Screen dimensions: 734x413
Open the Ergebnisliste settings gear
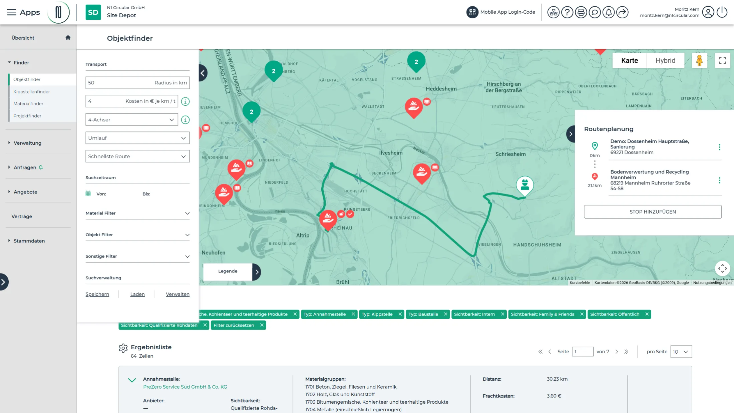[x=123, y=348]
